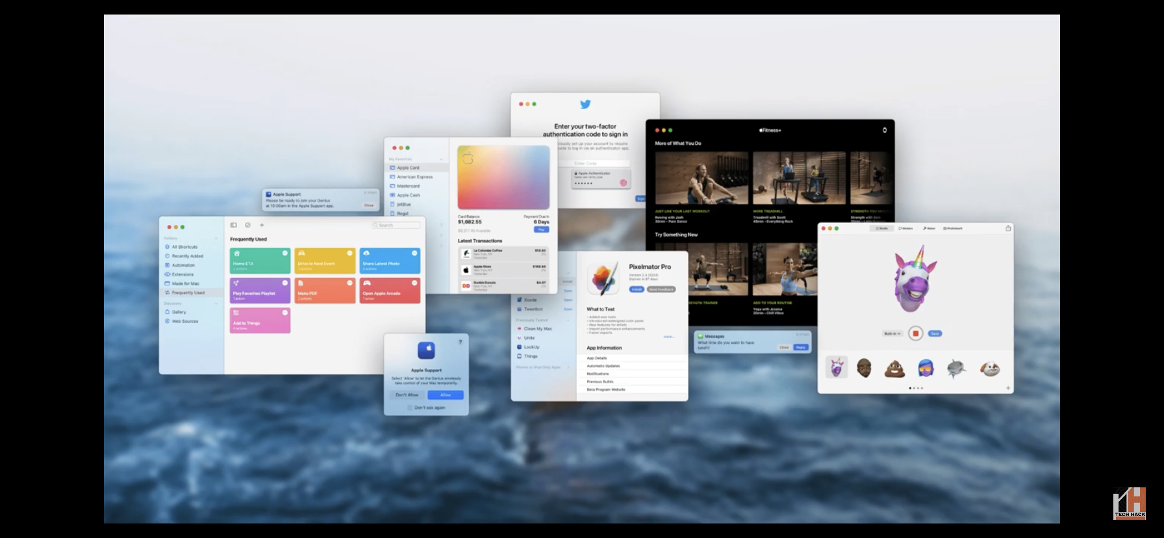Switch to the Photobooth tab in Memoji window
1164x538 pixels.
[954, 229]
